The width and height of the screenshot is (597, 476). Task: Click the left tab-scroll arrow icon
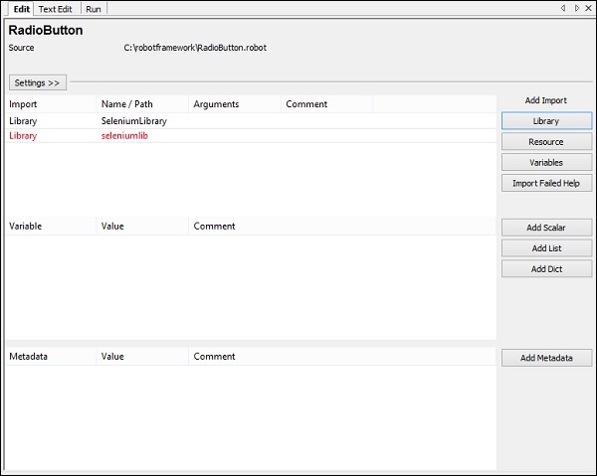tap(563, 8)
